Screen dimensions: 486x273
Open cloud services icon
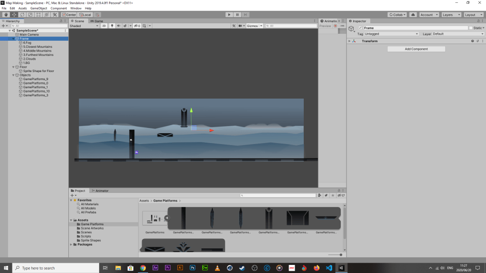coord(413,15)
